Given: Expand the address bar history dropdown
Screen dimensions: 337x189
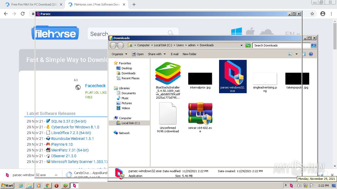Looking at the screenshot, I should pos(241,45).
